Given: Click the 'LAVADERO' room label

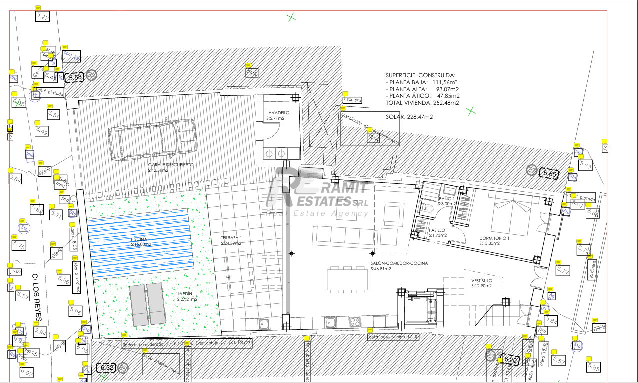Looking at the screenshot, I should [x=275, y=113].
